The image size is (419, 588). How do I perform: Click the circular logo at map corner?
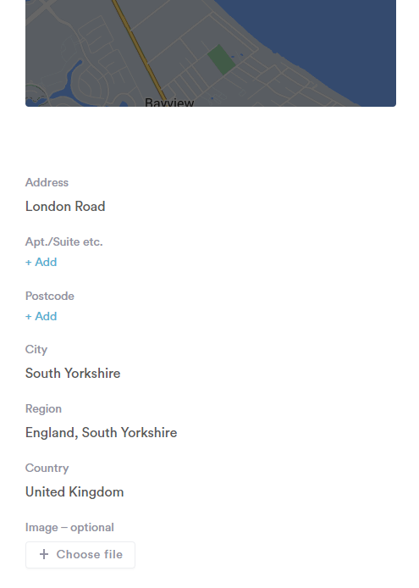tap(36, 96)
